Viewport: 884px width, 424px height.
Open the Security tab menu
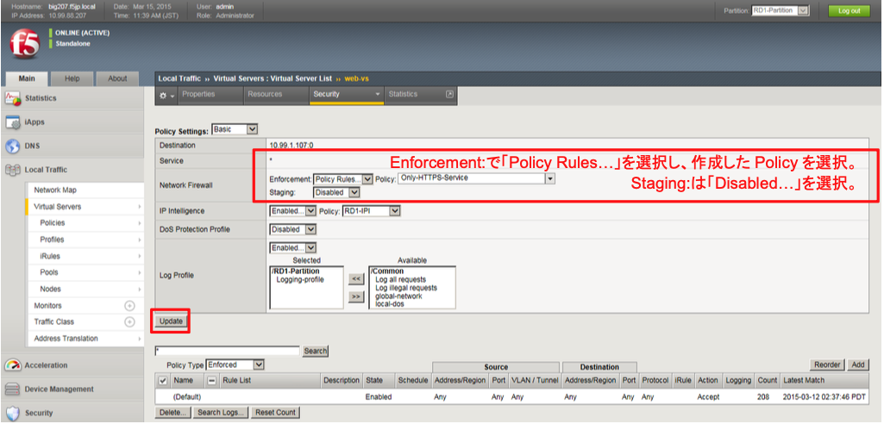click(x=346, y=95)
